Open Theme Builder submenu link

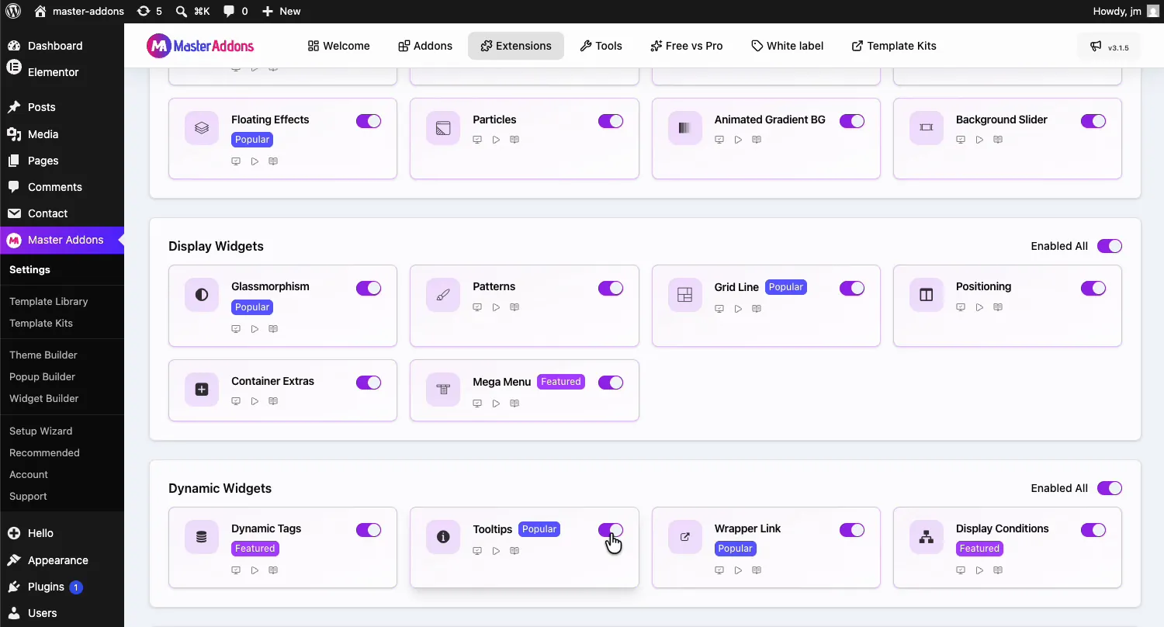(x=43, y=355)
